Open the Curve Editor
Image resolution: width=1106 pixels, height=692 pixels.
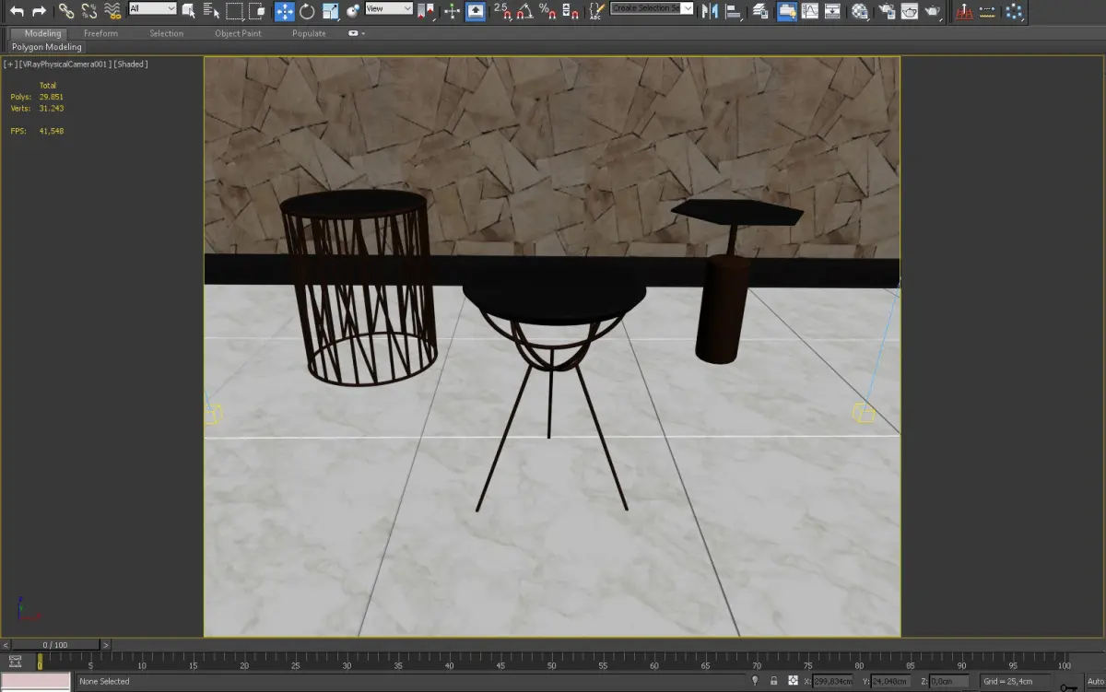809,11
